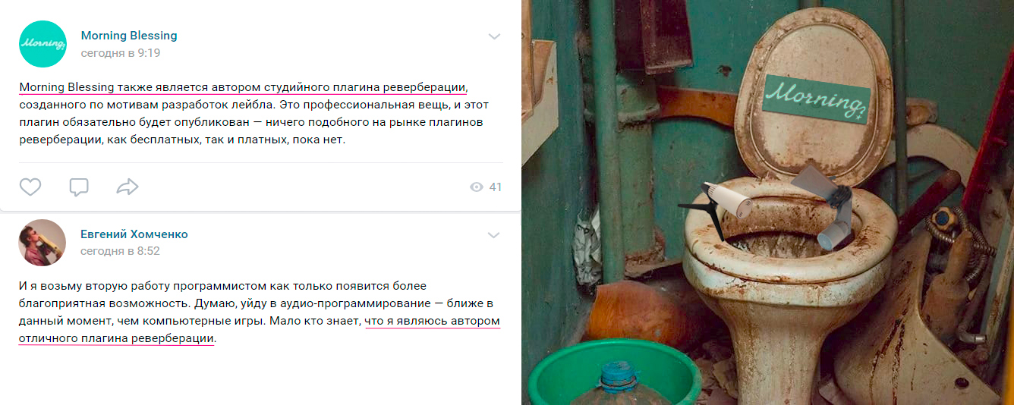Share the post using the arrow icon
This screenshot has height=405, width=1014.
pos(128,187)
